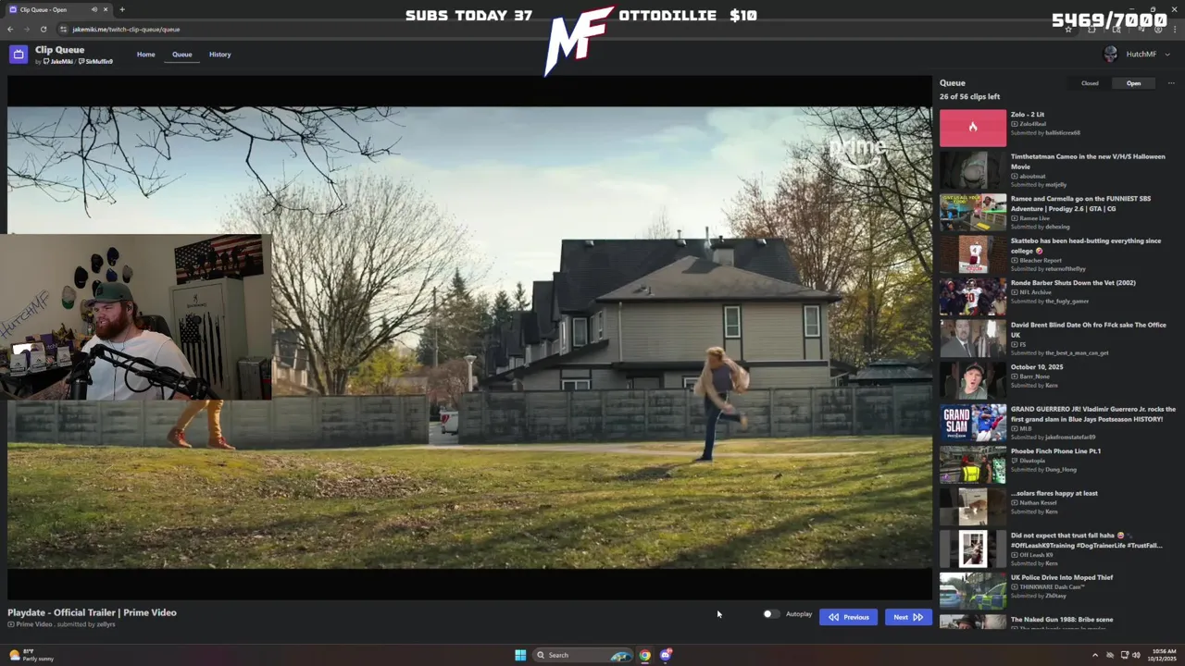Open queue options three-dot menu
Viewport: 1185px width, 666px height.
[1171, 83]
